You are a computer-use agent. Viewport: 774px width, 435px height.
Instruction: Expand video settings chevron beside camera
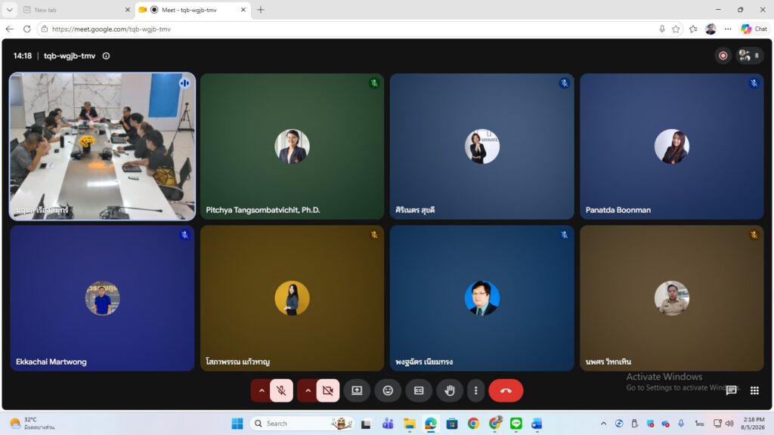coord(308,390)
